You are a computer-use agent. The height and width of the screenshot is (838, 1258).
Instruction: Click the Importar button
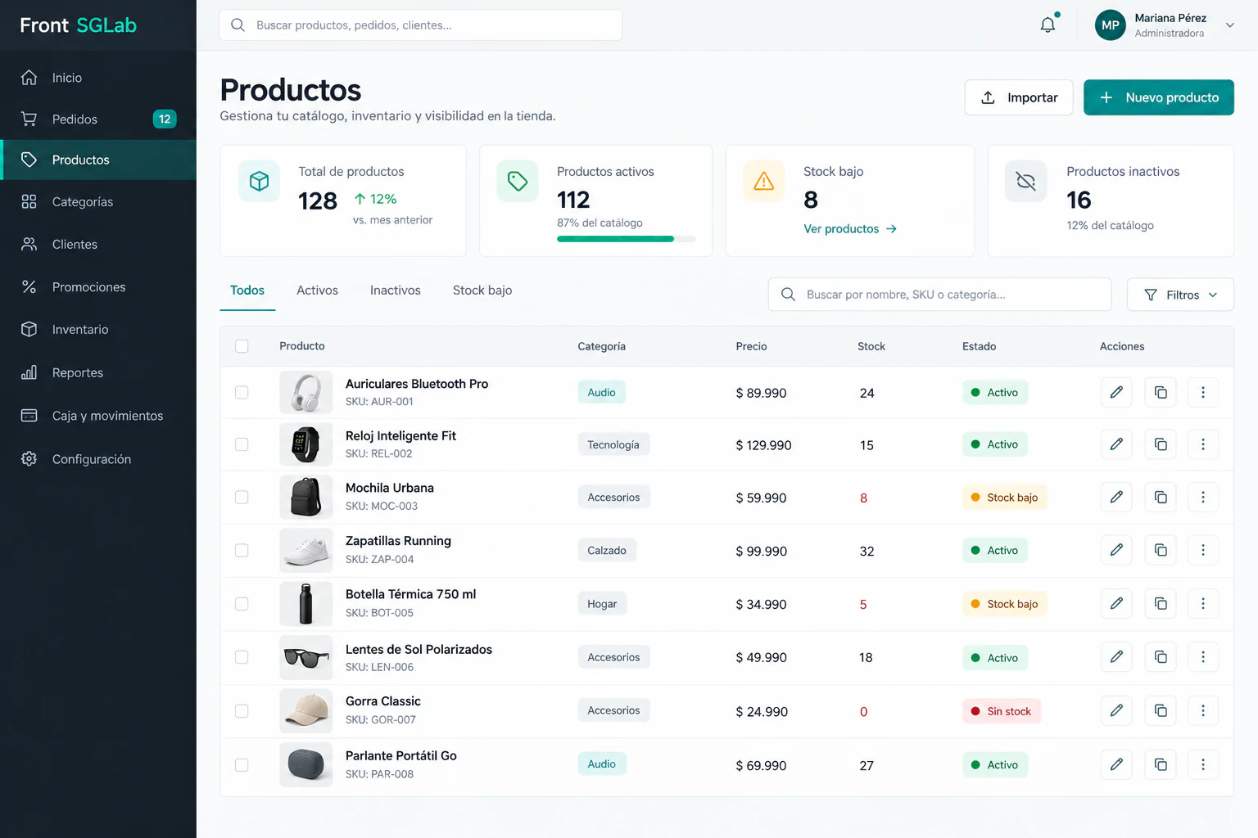[x=1019, y=97]
